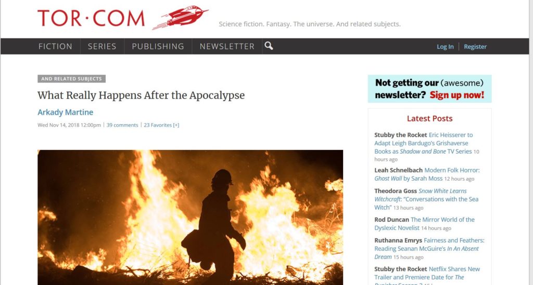This screenshot has height=285, width=533.
Task: Open The Mirror World of the Dyslexic Novelist
Action: (x=424, y=224)
